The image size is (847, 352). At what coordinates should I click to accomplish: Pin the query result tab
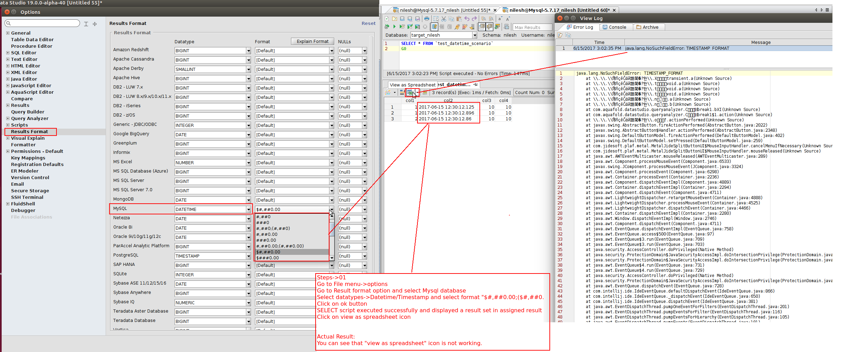click(x=476, y=84)
